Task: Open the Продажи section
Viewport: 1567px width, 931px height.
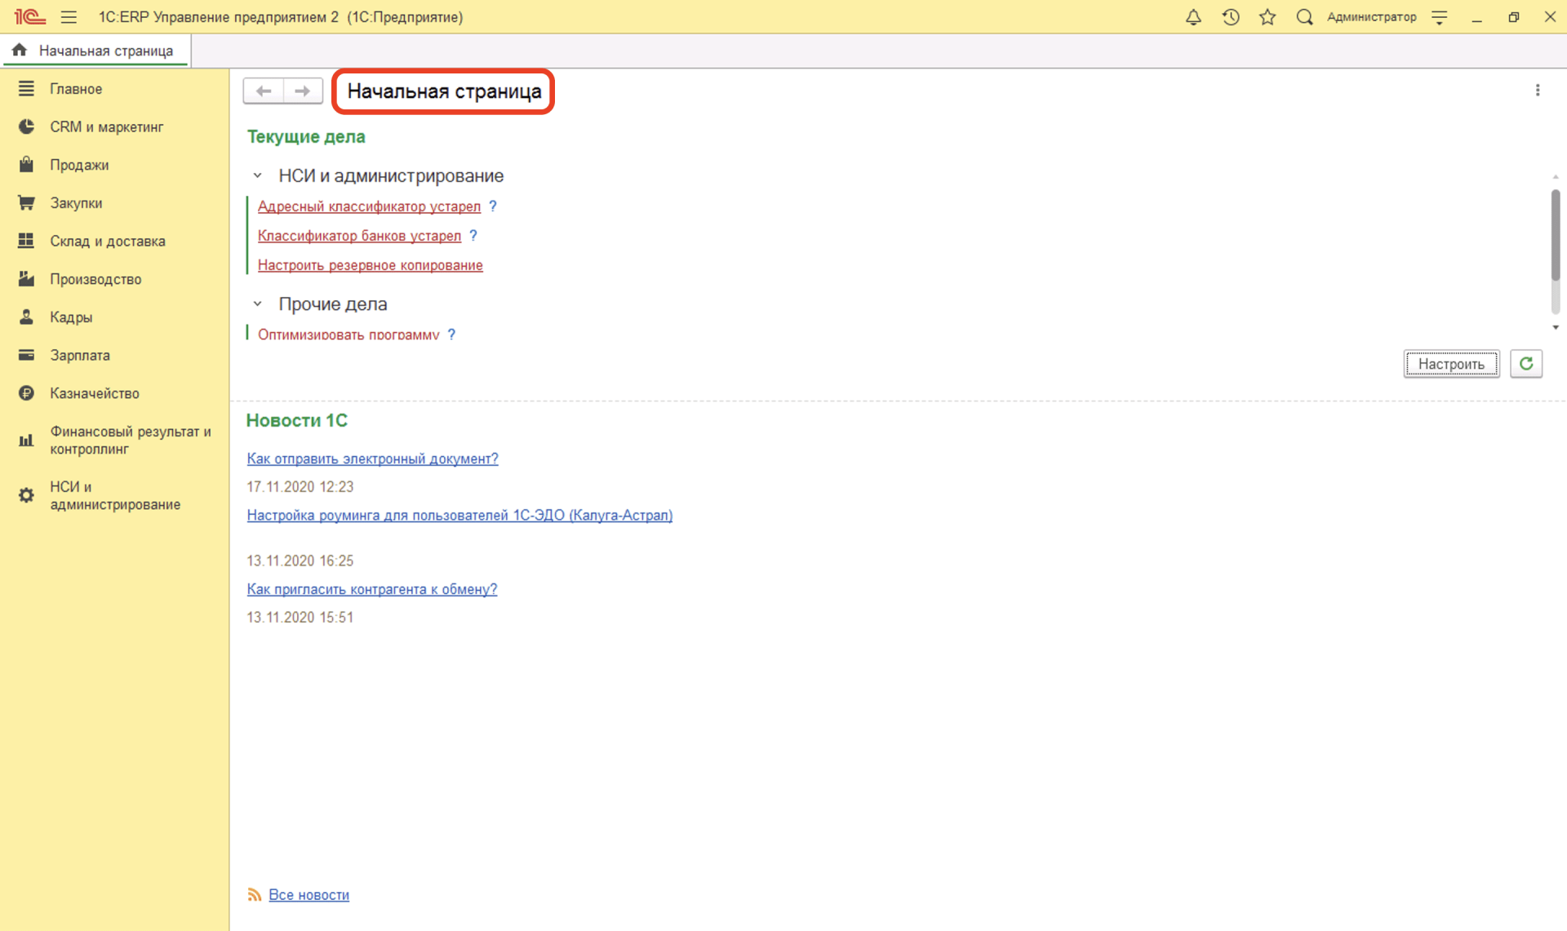Action: click(x=78, y=165)
